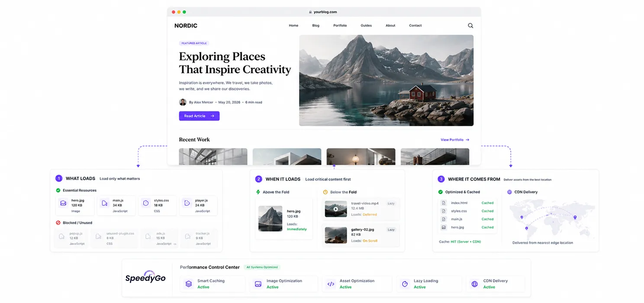The width and height of the screenshot is (644, 303).
Task: Click 'Delivered from nearest edge location' text
Action: pyautogui.click(x=543, y=243)
